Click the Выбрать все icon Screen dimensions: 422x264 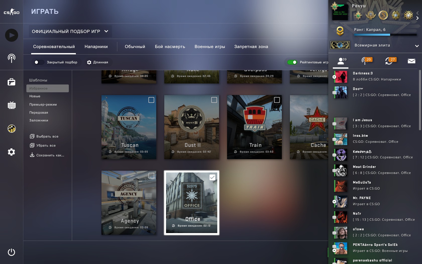pos(32,137)
